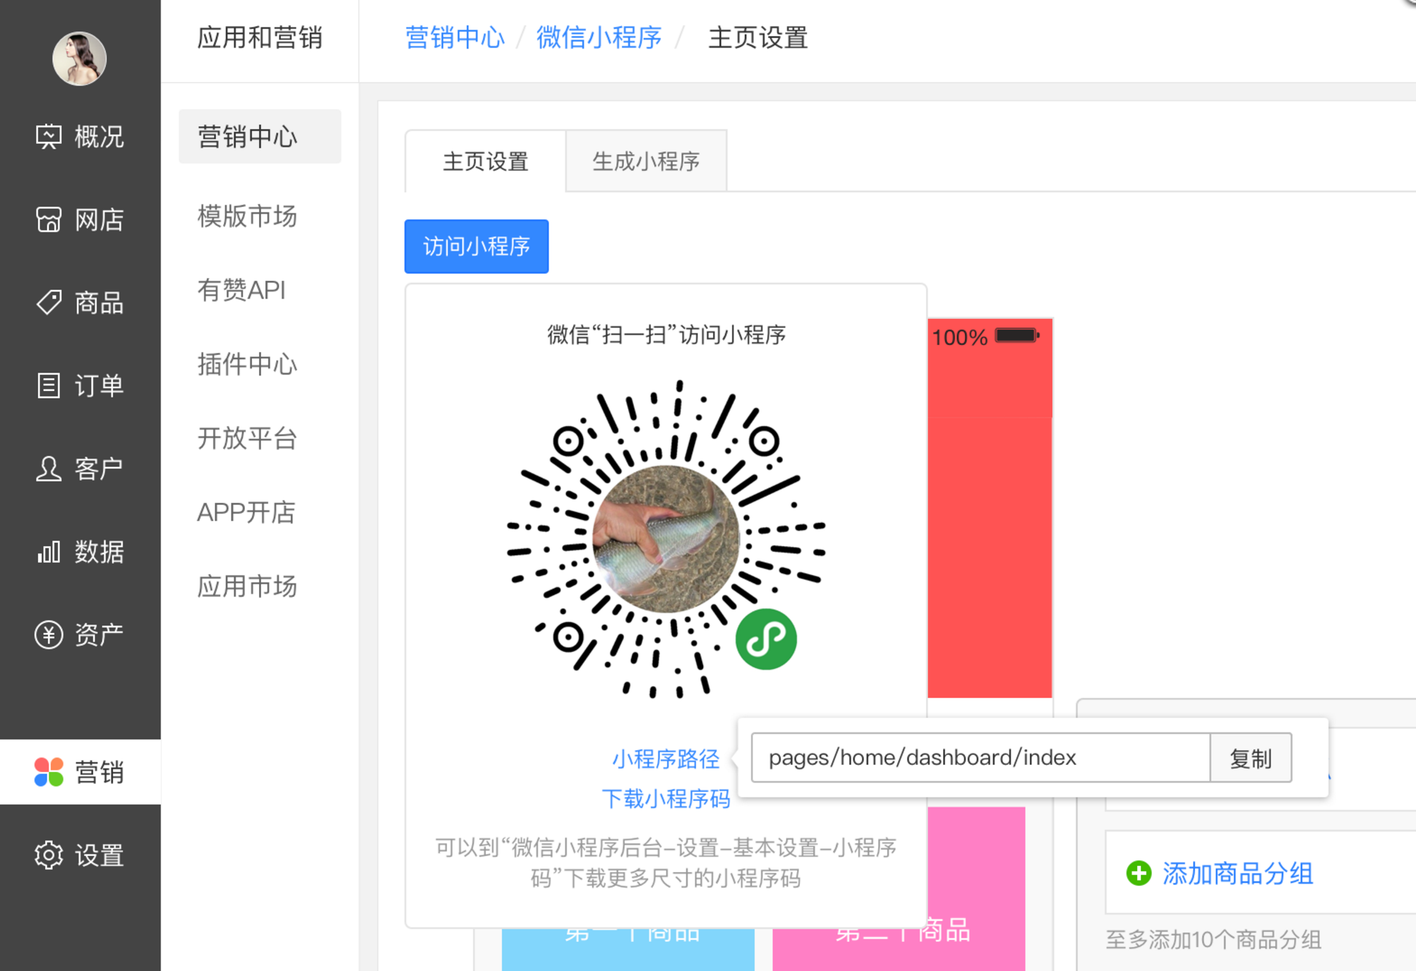Click the 设置 gear icon
Screen dimensions: 1416x971
[x=49, y=855]
